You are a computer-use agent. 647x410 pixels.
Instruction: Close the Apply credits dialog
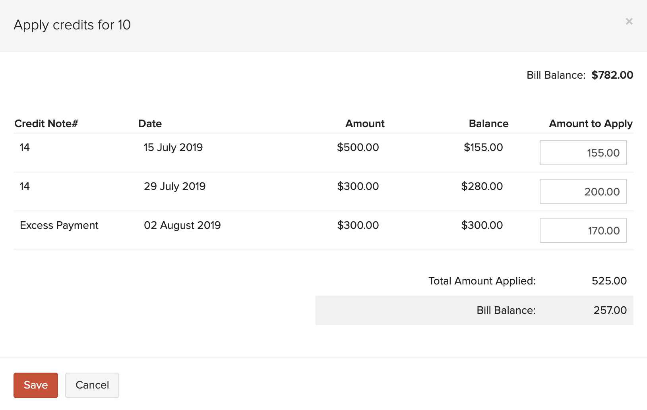(629, 21)
